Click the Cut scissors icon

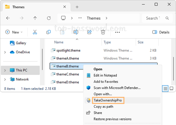[35, 32]
